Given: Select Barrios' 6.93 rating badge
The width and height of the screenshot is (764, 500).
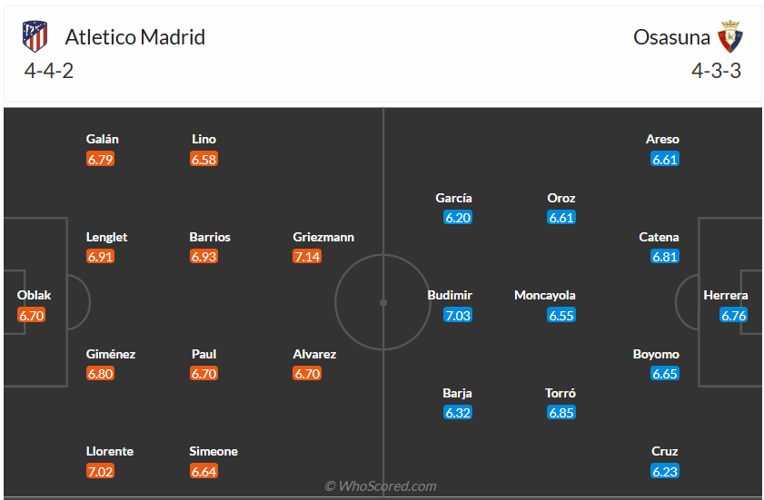Looking at the screenshot, I should coord(204,257).
